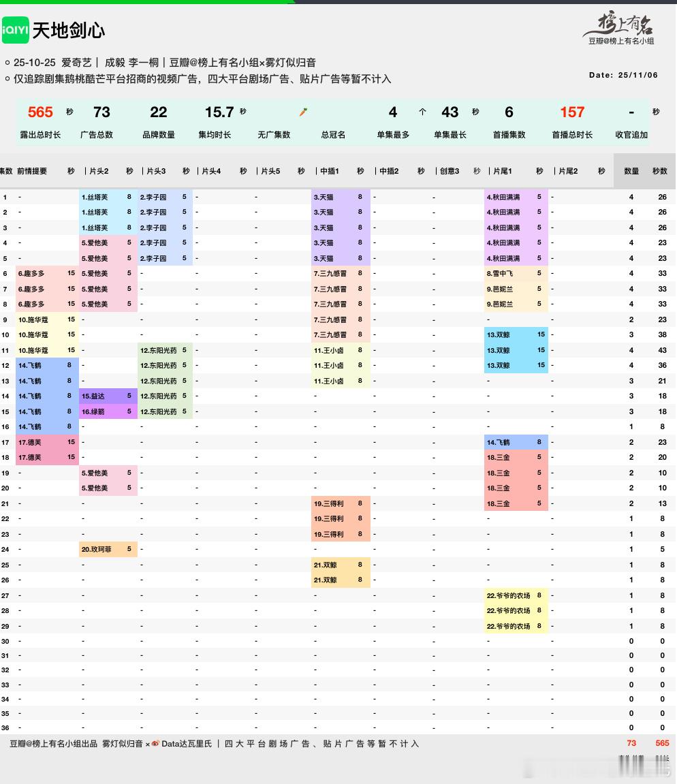Click the 20.玫珂菲 cell
The width and height of the screenshot is (677, 784).
coord(108,549)
